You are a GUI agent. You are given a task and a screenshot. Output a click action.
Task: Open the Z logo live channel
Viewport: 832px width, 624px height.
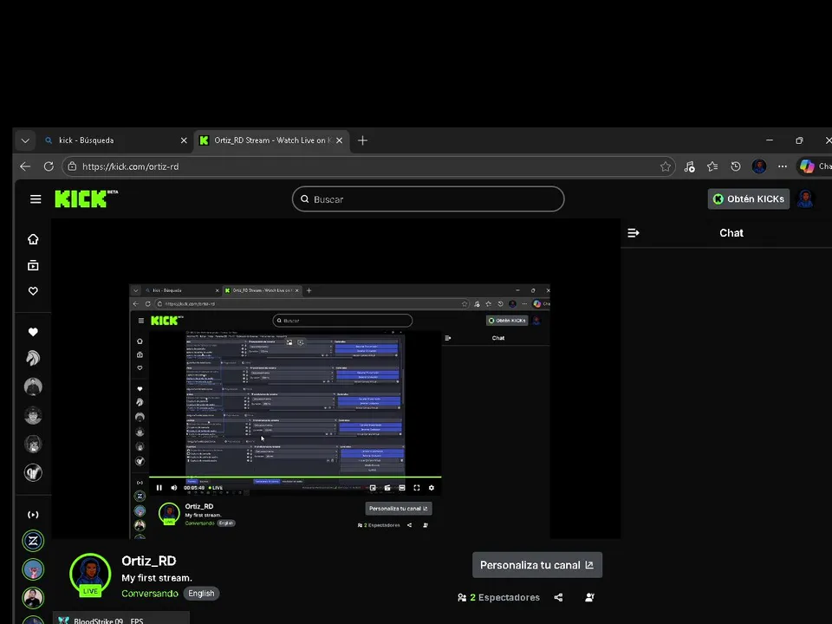[33, 541]
